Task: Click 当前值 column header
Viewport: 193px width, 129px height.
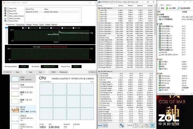Action: pos(184,12)
